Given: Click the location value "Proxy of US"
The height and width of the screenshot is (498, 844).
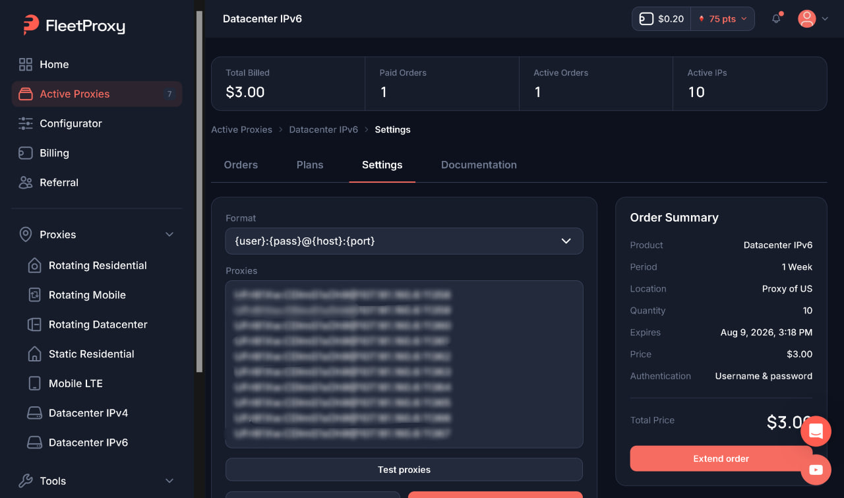Looking at the screenshot, I should tap(787, 289).
